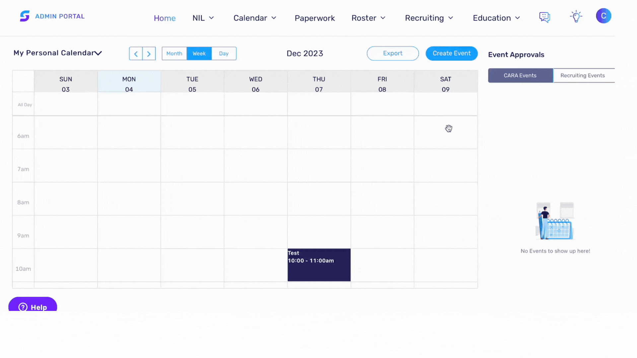Switch to Week view
The width and height of the screenshot is (637, 358).
click(199, 54)
